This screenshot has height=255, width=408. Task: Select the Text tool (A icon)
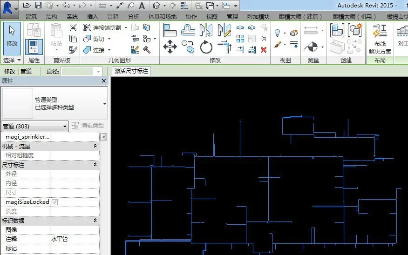142,6
